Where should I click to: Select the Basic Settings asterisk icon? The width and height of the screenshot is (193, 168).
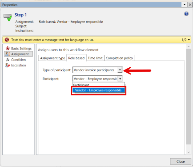coord(8,49)
